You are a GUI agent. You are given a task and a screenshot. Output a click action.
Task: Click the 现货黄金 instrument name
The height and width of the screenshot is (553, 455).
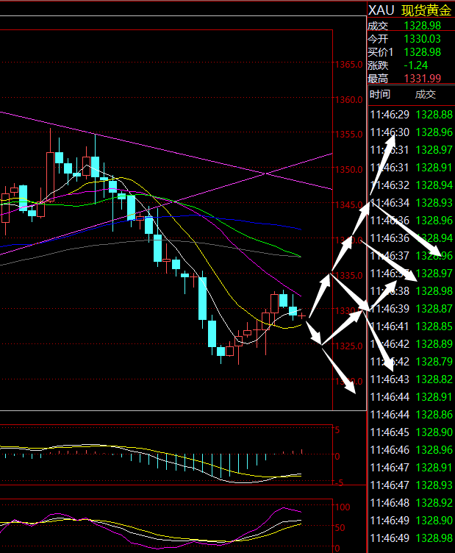(x=426, y=10)
